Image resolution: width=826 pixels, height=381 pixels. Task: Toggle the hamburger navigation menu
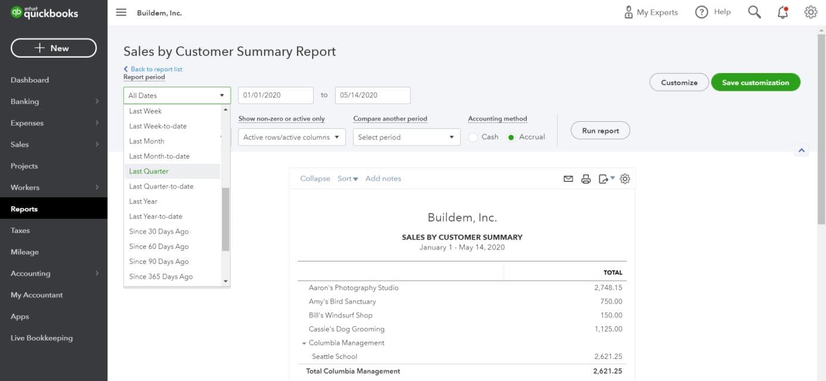click(121, 12)
